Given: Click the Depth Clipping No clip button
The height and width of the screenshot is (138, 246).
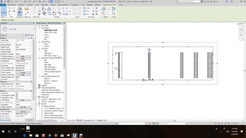Looking at the screenshot, I should point(23,107).
